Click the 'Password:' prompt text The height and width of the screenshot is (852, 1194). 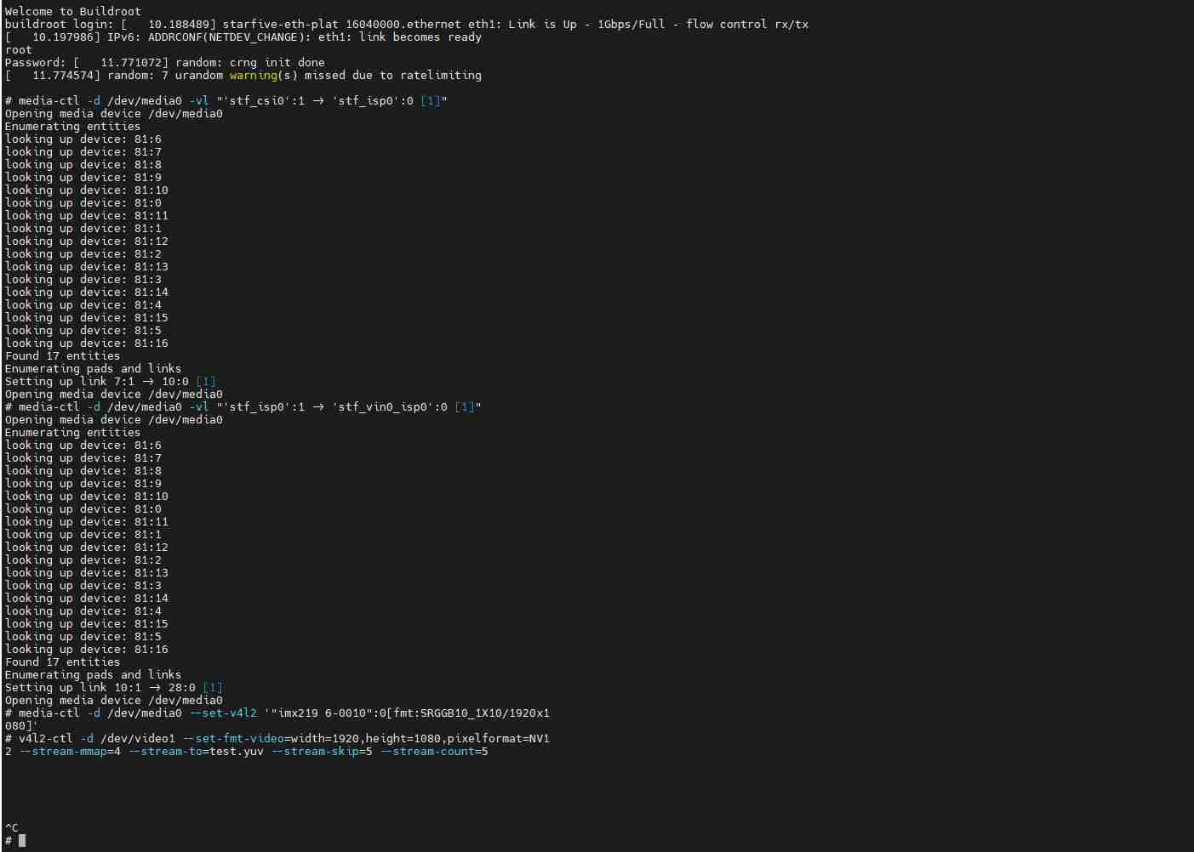(35, 62)
